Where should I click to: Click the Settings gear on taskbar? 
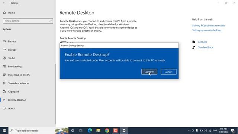pyautogui.click(x=124, y=131)
